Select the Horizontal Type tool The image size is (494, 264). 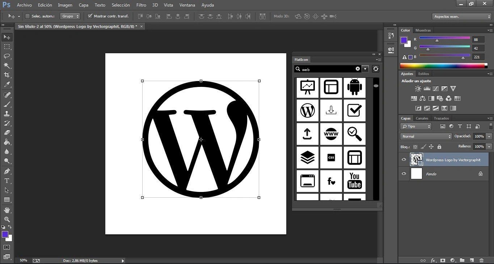[7, 181]
